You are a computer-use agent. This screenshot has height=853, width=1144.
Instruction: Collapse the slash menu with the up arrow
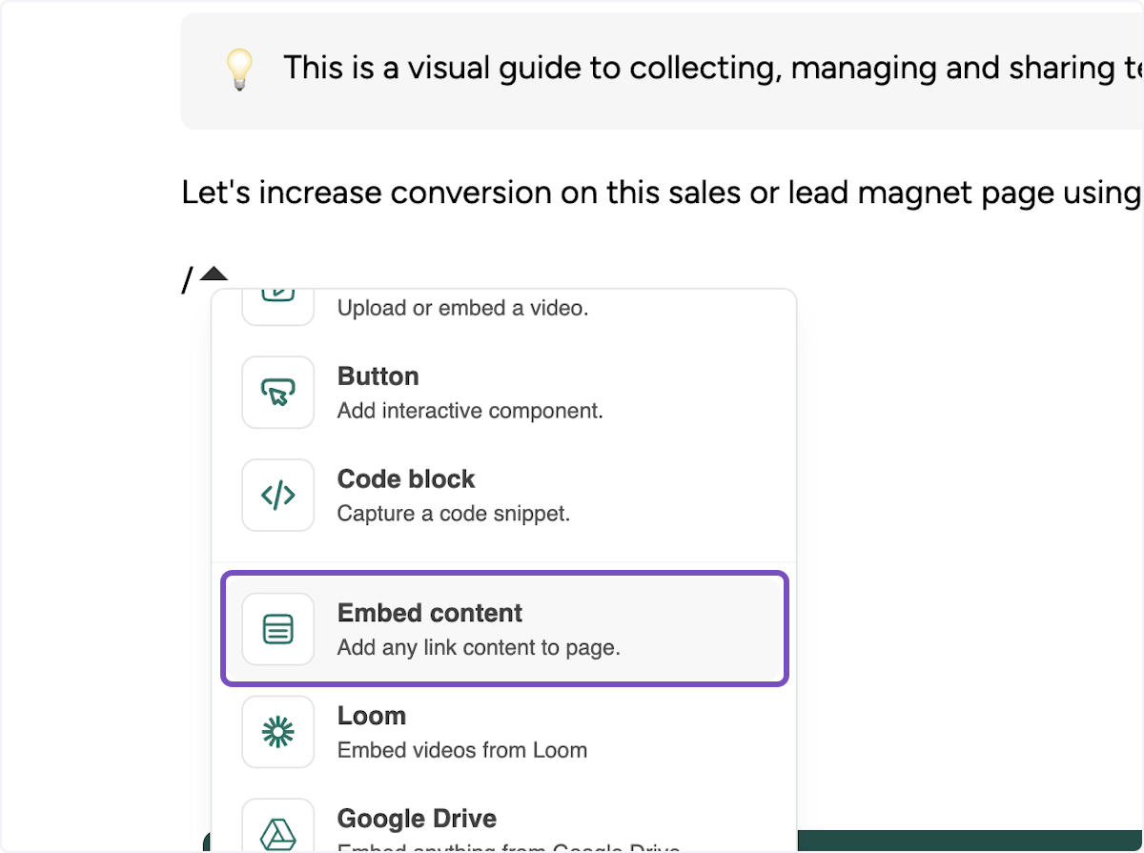pos(214,274)
